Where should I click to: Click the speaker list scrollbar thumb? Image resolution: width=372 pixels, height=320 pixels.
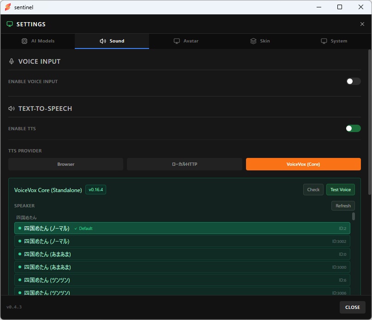(354, 216)
